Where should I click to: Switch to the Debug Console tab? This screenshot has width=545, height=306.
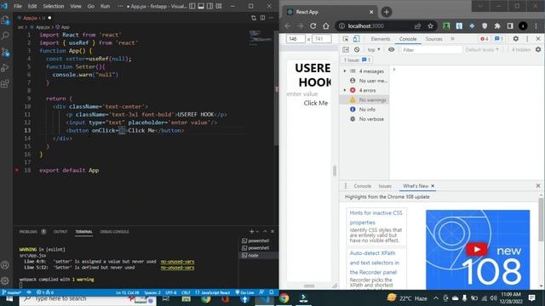coord(114,231)
